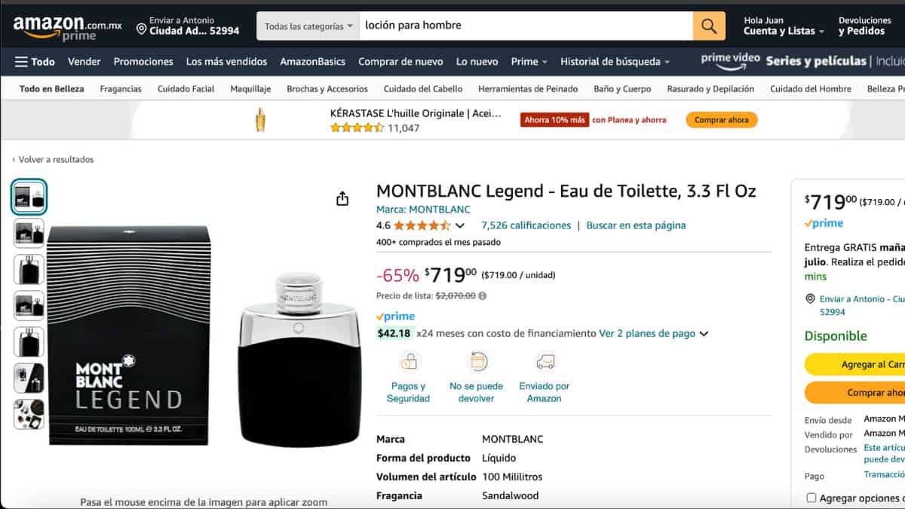
Task: Open the Todo hamburger menu
Action: [x=35, y=62]
